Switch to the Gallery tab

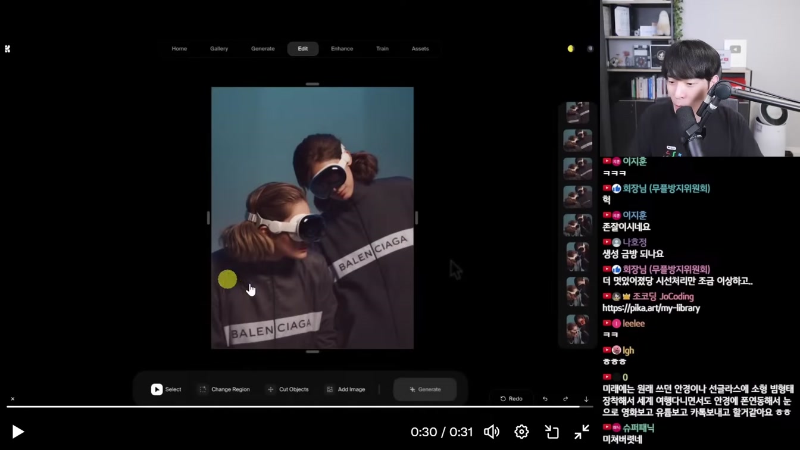point(219,49)
